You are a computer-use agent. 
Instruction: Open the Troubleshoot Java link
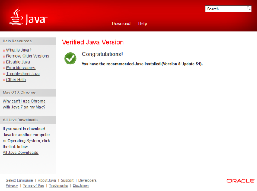click(x=23, y=74)
